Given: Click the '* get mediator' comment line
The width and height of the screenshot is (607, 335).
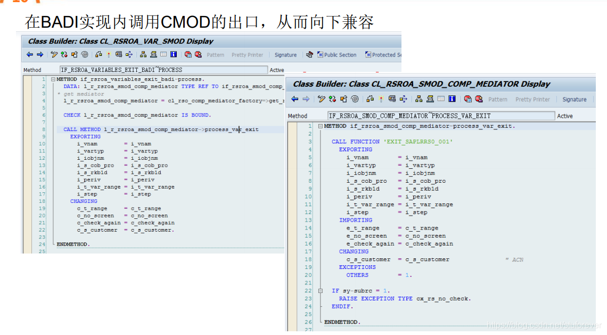Looking at the screenshot, I should 80,94.
